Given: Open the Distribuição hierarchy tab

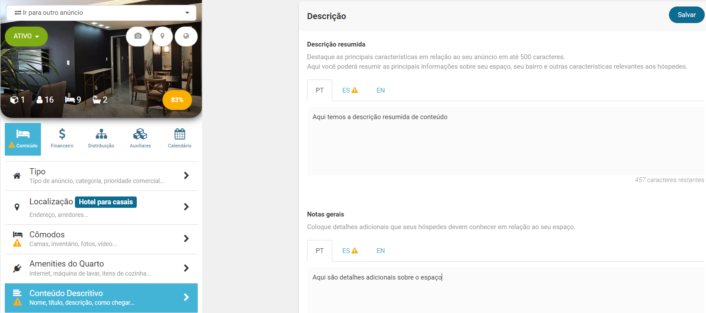Looking at the screenshot, I should (101, 139).
